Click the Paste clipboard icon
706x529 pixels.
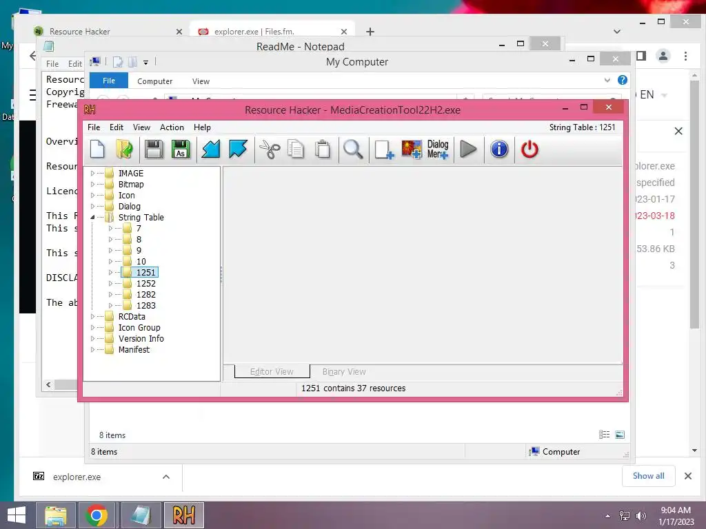pos(323,149)
